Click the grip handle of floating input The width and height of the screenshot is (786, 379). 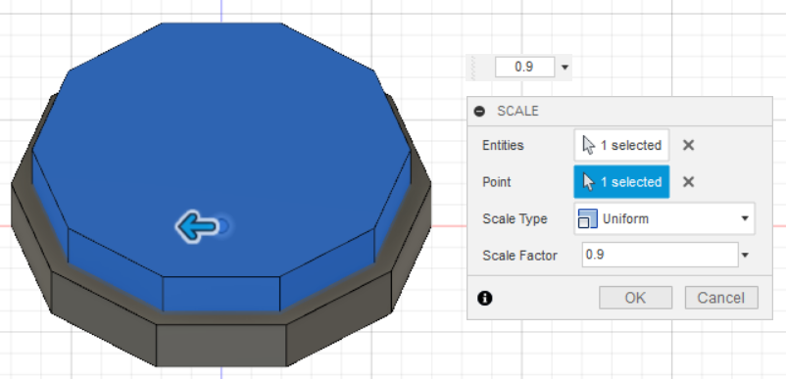[x=472, y=68]
